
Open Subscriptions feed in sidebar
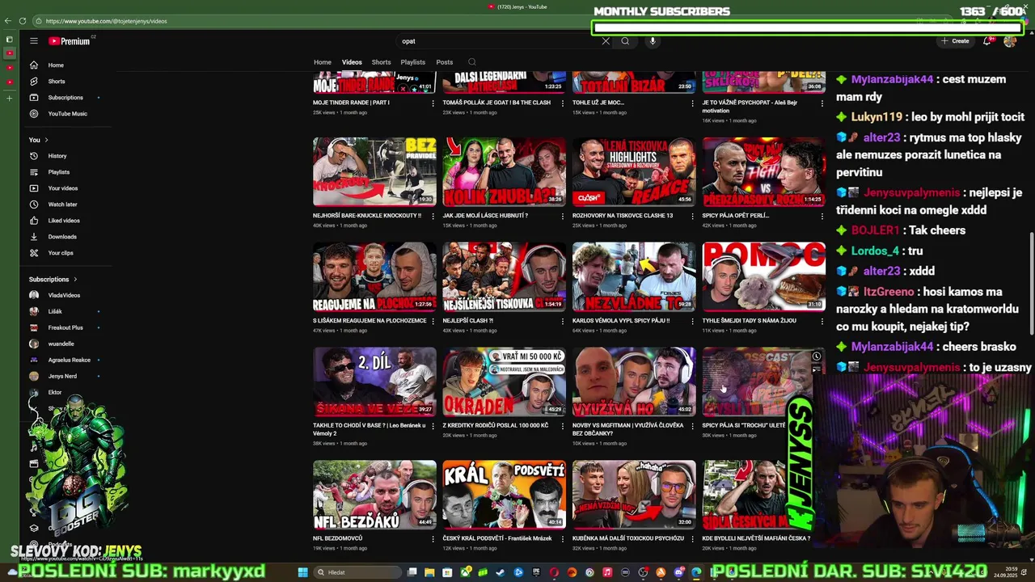click(65, 98)
